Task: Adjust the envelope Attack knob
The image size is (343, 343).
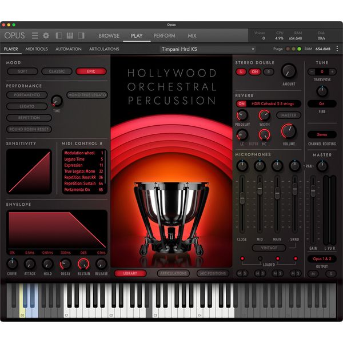Action: pyautogui.click(x=30, y=264)
